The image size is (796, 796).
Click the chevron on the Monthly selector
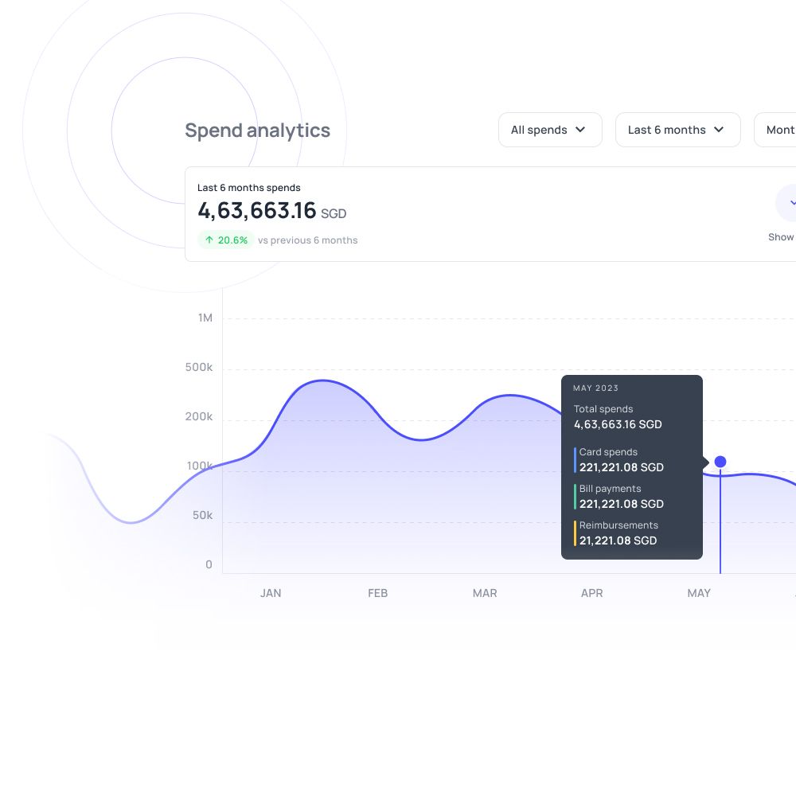[794, 130]
